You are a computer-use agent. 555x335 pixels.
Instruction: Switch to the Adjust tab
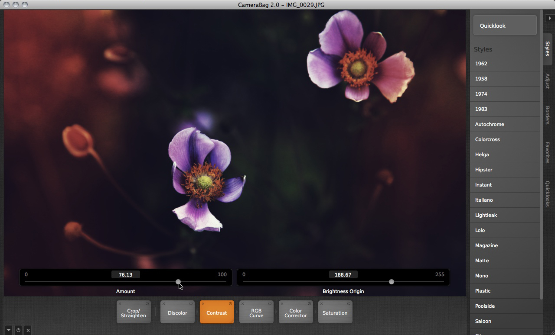548,81
